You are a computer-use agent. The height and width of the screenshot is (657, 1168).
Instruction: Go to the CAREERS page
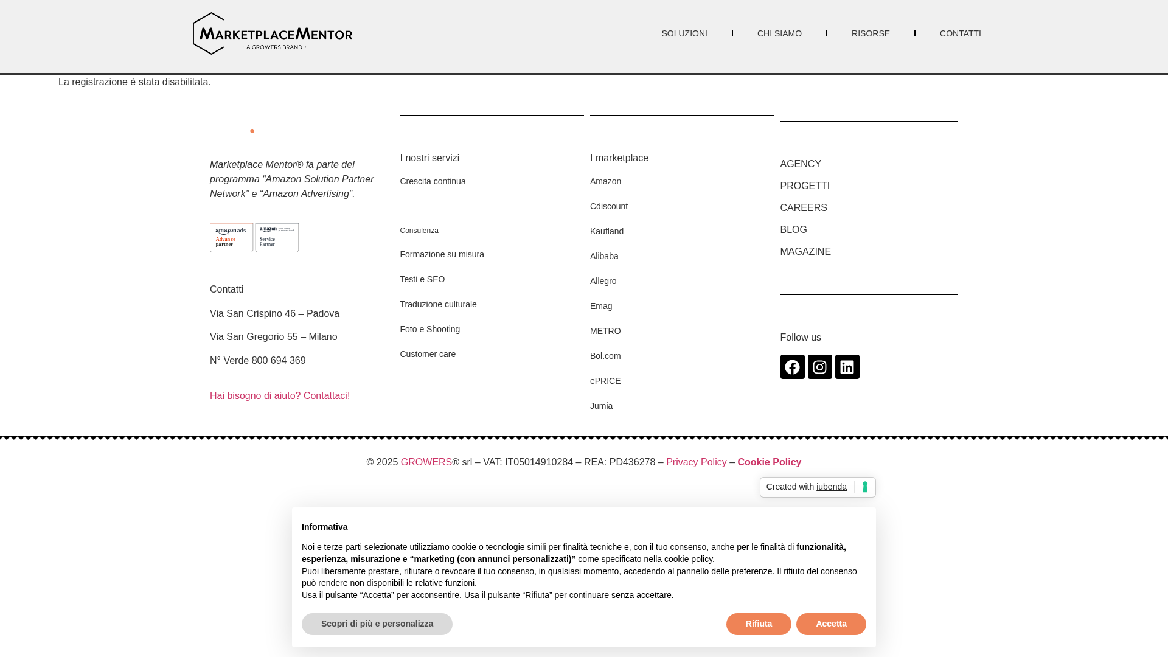coord(804,208)
